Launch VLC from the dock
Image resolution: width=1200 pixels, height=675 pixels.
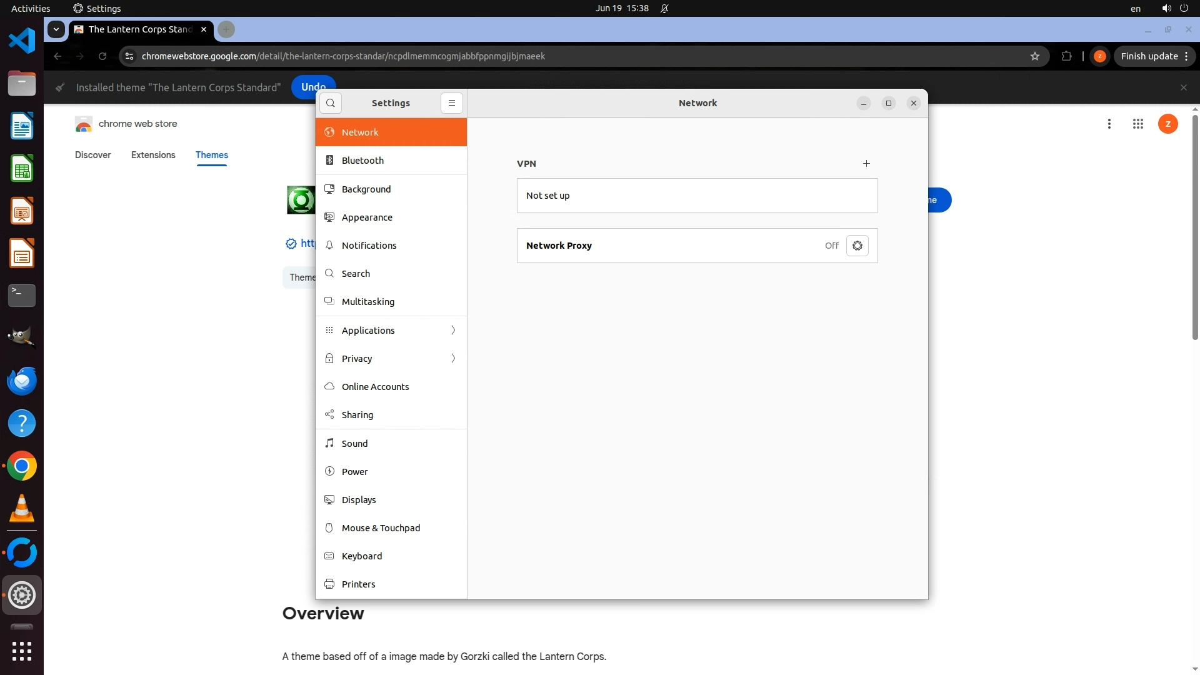(22, 509)
